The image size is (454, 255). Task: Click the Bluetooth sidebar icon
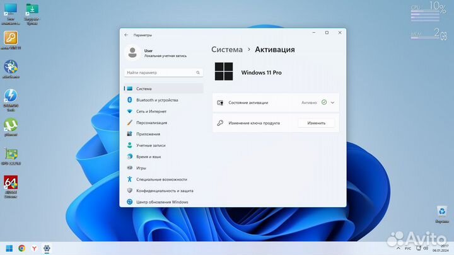coord(129,100)
